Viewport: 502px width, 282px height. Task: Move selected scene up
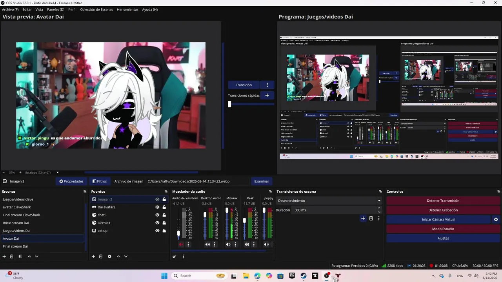[x=29, y=257]
